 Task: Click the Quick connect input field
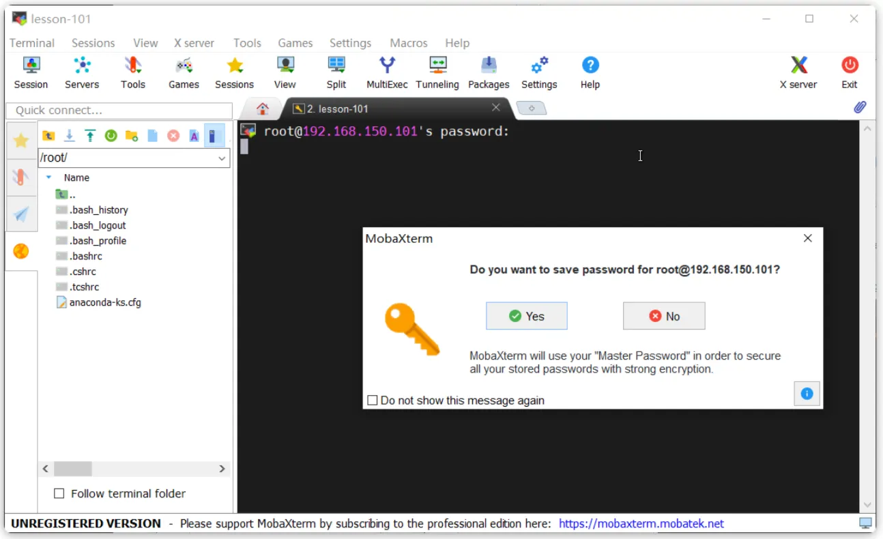(x=119, y=110)
